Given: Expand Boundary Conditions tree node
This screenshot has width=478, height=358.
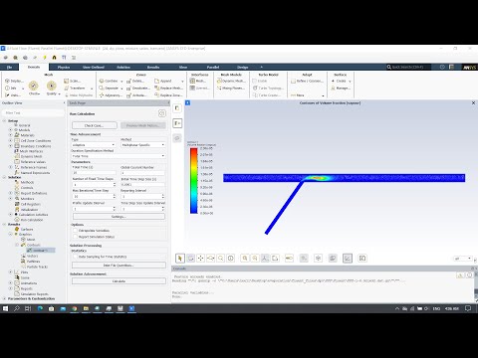Looking at the screenshot, I should pos(11,146).
